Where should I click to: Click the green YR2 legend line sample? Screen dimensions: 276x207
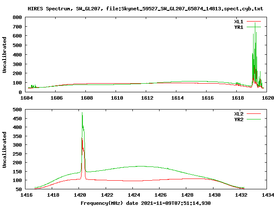click(x=254, y=119)
